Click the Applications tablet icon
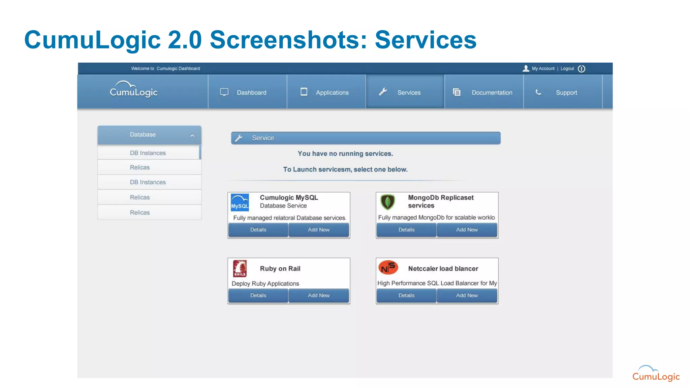This screenshot has height=388, width=690. coord(304,92)
